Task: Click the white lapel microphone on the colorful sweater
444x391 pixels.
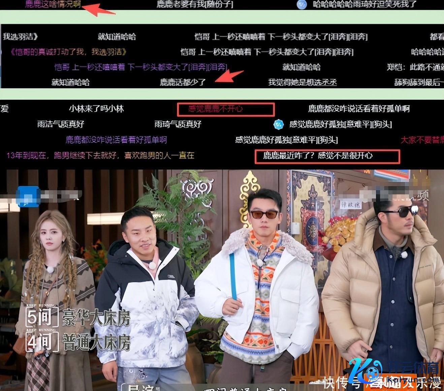Action: (260, 262)
